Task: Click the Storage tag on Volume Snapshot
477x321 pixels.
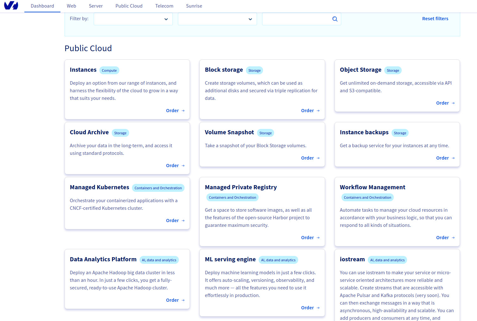Action: point(266,133)
